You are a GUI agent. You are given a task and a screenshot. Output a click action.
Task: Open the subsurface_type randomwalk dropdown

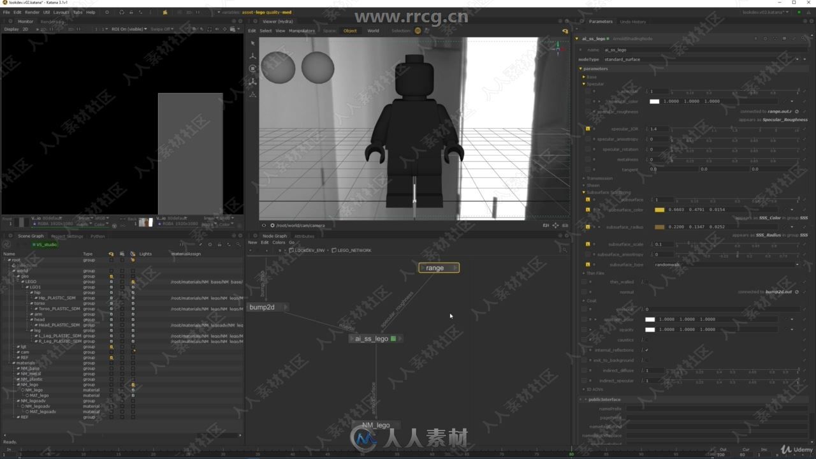[726, 265]
